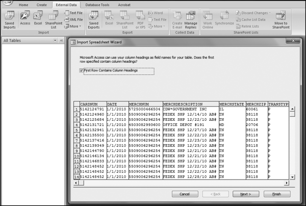This screenshot has width=306, height=206.
Task: Open the Export More dropdown
Action: 157,26
